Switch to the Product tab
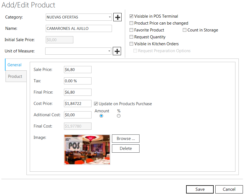 [15, 76]
